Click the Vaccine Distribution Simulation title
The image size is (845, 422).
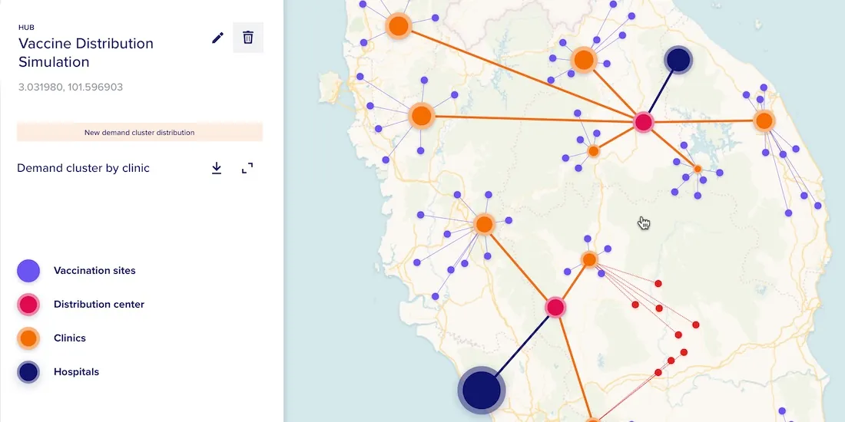pos(86,53)
